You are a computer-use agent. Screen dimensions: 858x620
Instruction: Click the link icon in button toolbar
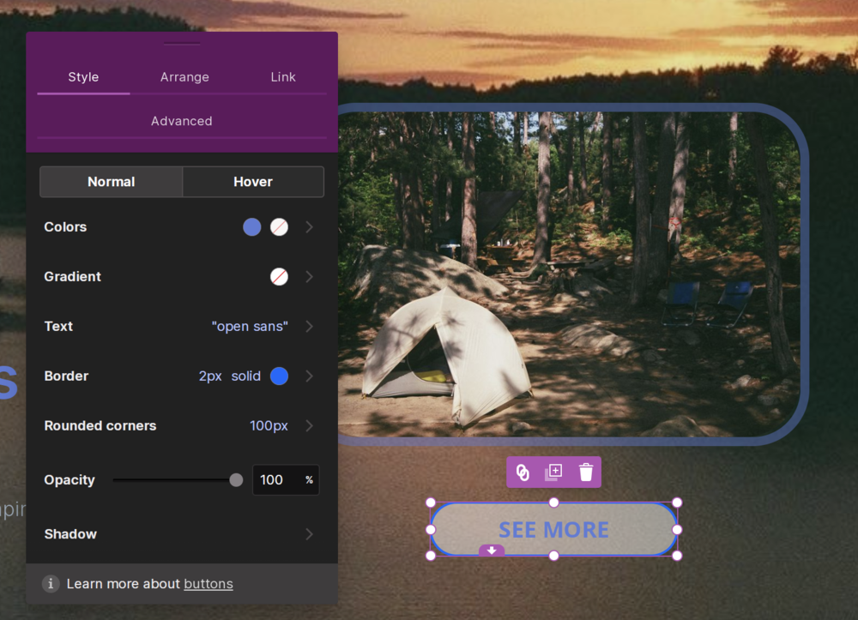click(x=523, y=472)
